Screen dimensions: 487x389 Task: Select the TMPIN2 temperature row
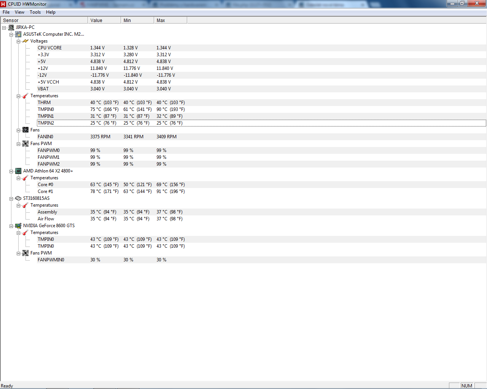(261, 123)
